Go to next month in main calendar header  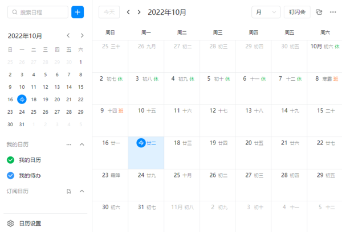(140, 12)
